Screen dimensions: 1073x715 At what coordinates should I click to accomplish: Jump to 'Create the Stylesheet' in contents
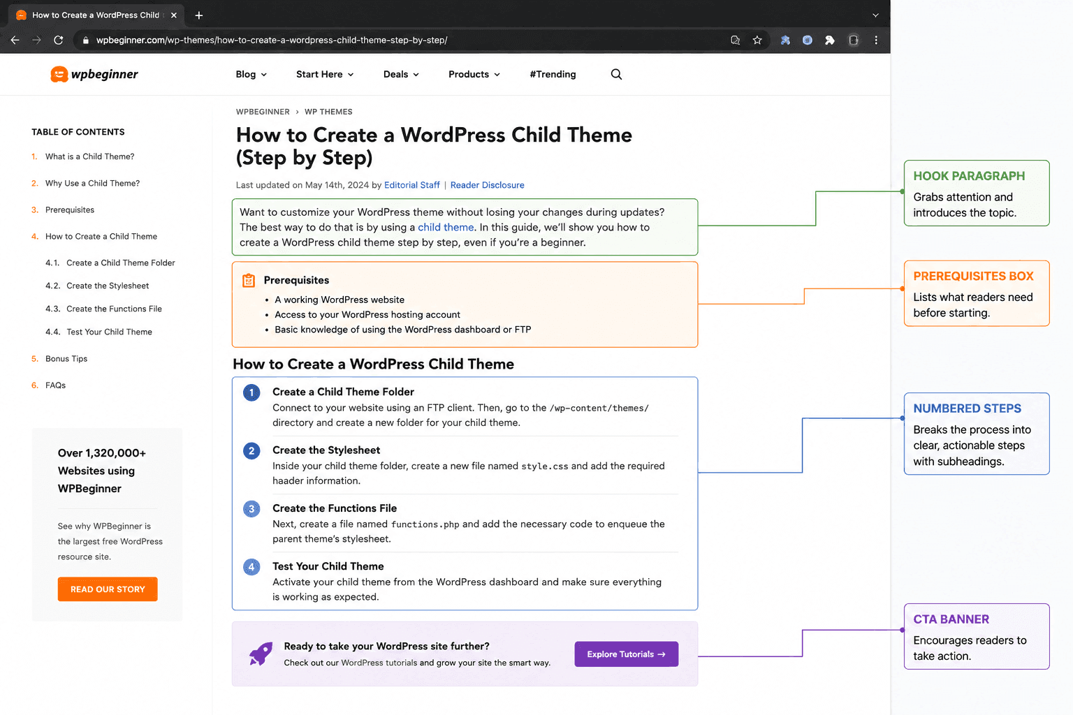pos(108,286)
